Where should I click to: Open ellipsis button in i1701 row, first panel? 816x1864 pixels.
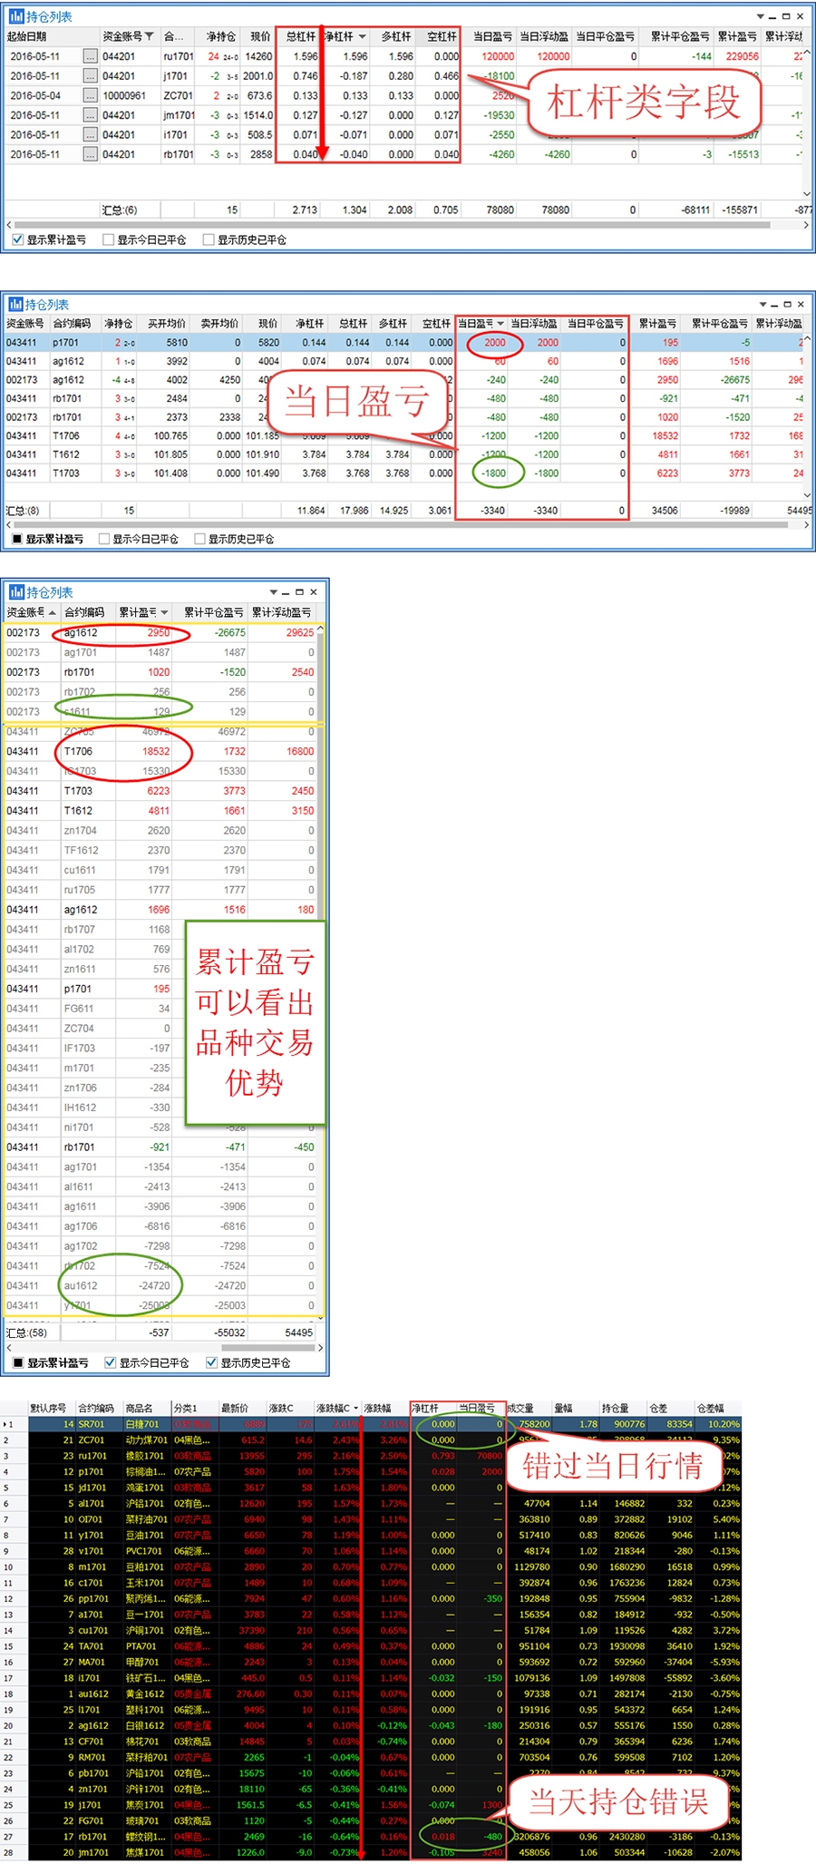[x=90, y=134]
